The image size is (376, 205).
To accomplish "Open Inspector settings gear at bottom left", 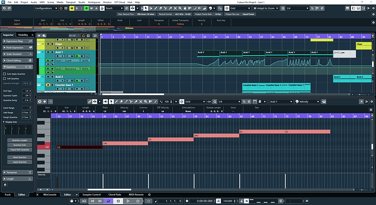I will click(5, 185).
